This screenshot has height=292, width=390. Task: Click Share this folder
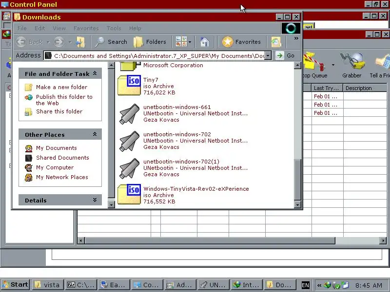pyautogui.click(x=59, y=111)
